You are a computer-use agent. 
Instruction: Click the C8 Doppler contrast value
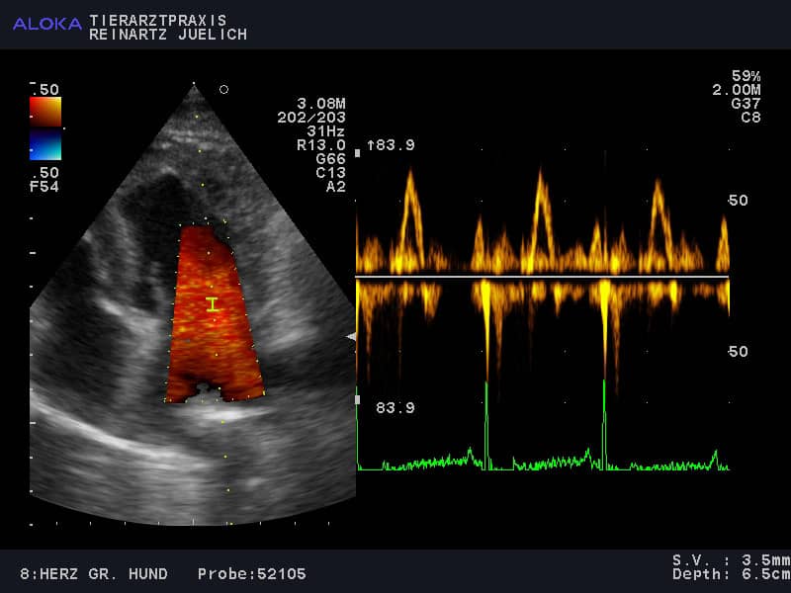750,118
